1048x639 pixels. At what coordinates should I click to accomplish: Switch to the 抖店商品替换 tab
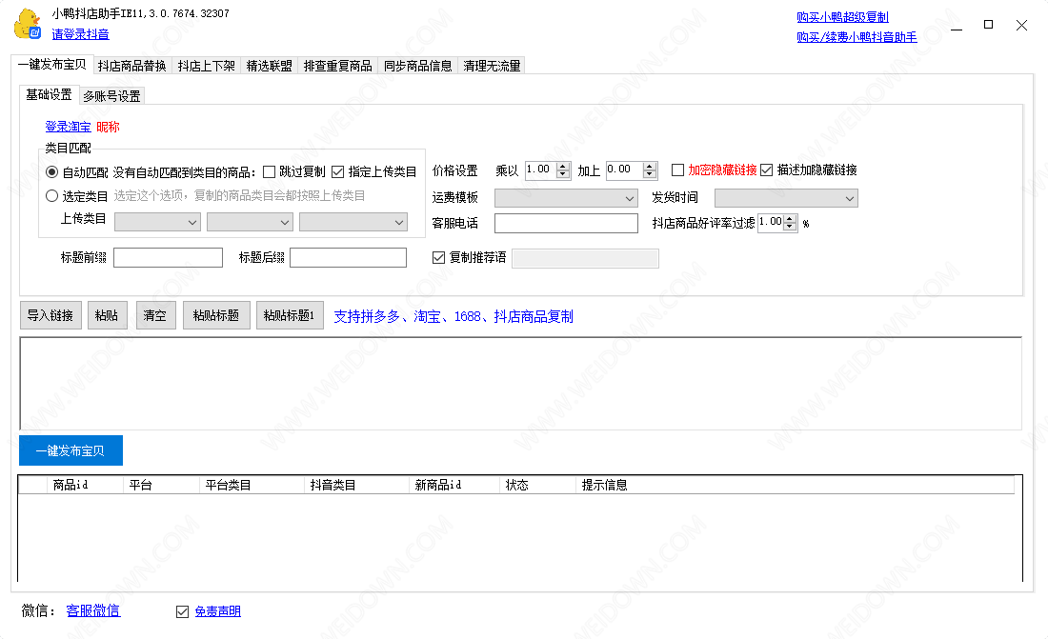click(131, 66)
